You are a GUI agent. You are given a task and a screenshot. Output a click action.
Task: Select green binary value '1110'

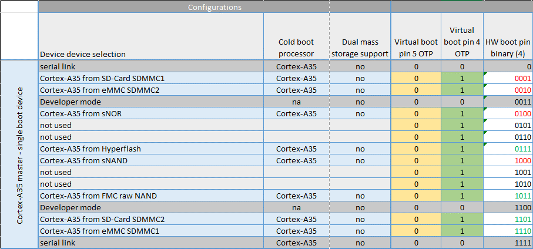[508, 231]
